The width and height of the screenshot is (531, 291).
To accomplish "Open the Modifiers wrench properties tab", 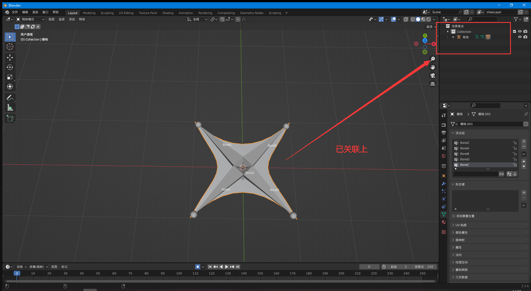I will [x=444, y=184].
